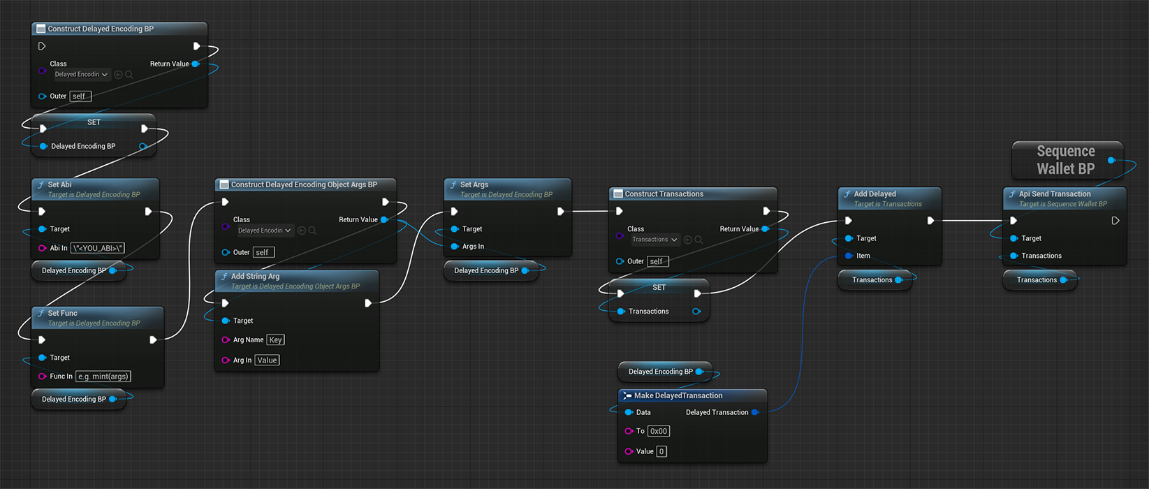Click Return Value pin on Construct Transactions node
The width and height of the screenshot is (1149, 489).
766,229
